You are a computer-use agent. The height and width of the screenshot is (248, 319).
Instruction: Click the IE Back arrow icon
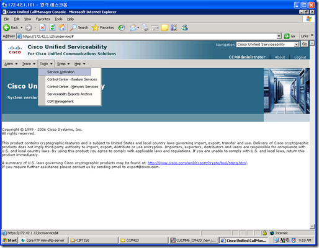pos(6,27)
